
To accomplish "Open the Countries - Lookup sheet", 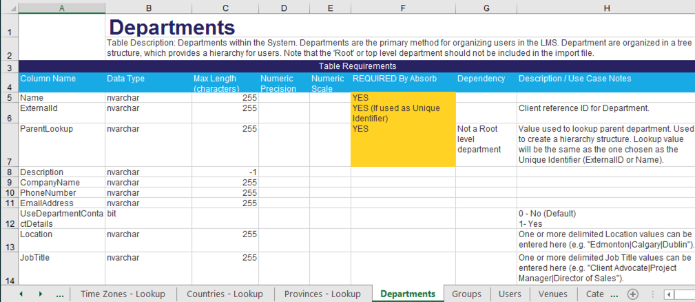I will point(225,294).
